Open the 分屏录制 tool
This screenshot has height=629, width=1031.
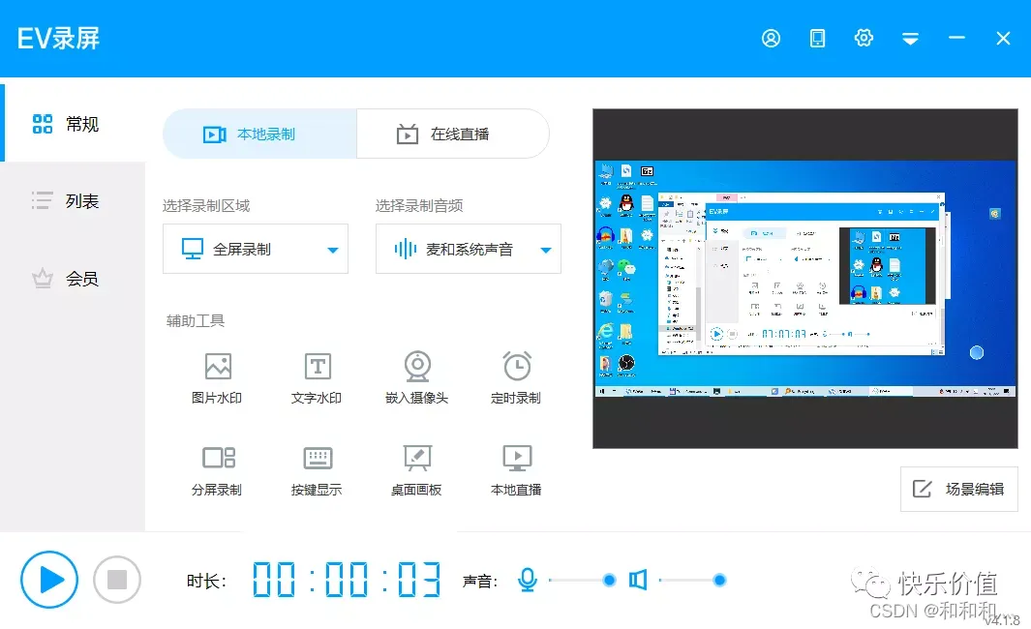point(217,470)
